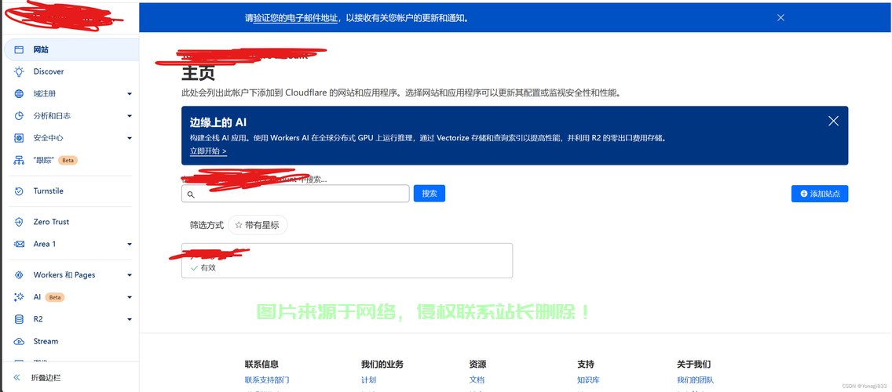Viewport: 892px width, 392px height.
Task: Expand the AI submenu arrow
Action: (x=129, y=297)
